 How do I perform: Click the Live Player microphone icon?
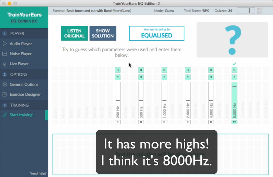point(5,64)
